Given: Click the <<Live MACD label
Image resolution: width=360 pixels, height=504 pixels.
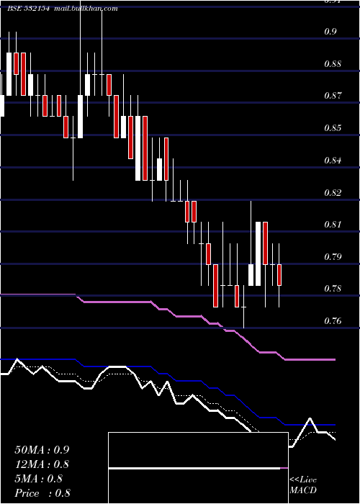Looking at the screenshot, I should (303, 485).
